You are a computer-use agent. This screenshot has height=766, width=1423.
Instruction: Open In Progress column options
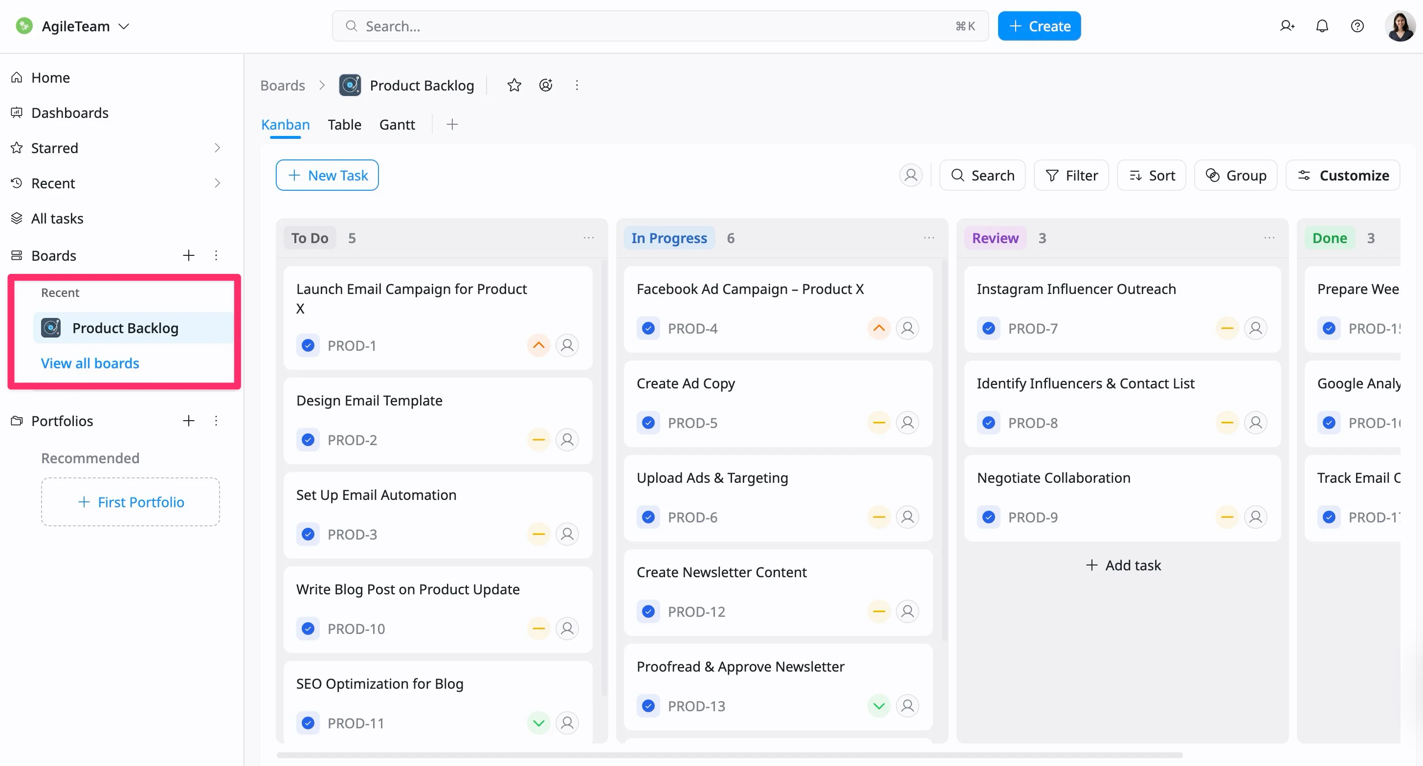[x=929, y=238]
